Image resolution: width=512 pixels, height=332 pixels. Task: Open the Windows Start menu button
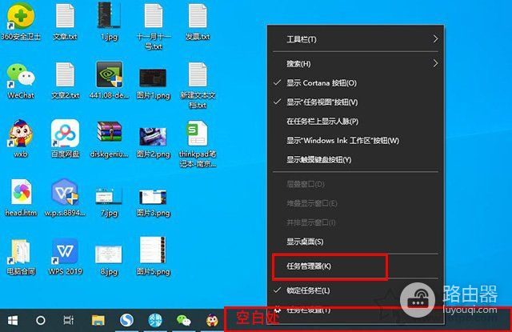[x=13, y=320]
